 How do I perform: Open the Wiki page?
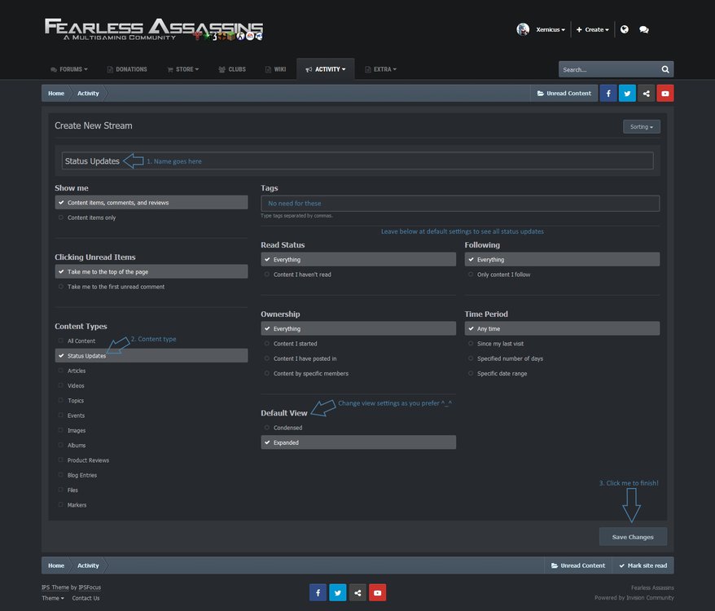click(275, 69)
